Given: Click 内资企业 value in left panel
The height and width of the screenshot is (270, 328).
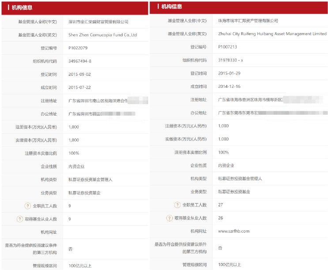Looking at the screenshot, I should (x=76, y=166).
